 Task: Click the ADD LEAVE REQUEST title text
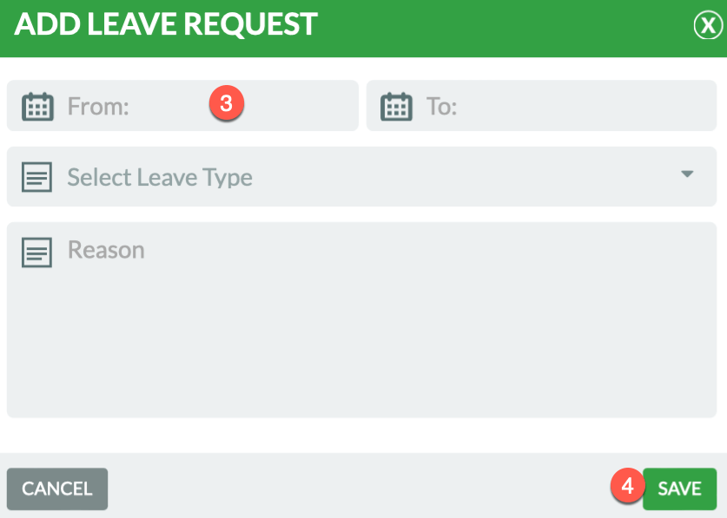pyautogui.click(x=166, y=24)
